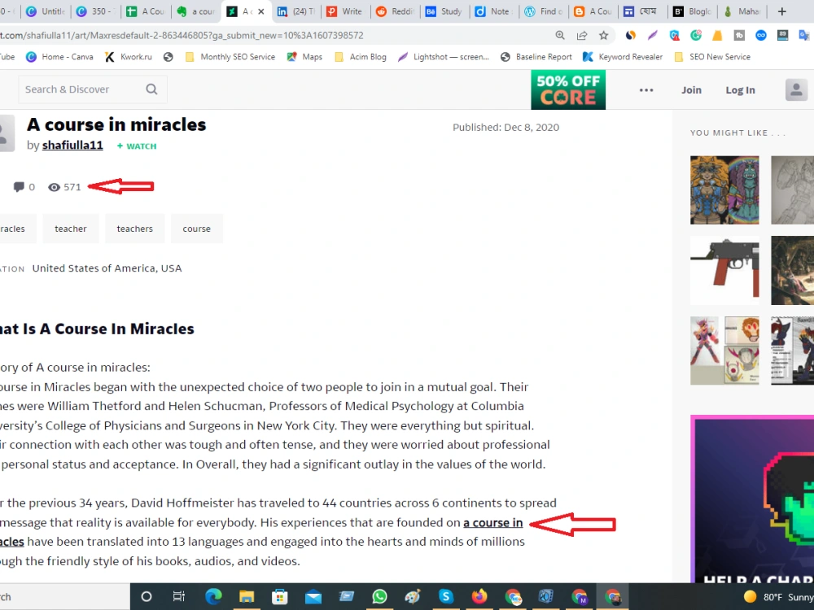Viewport: 814px width, 610px height.
Task: Open File Explorer from the taskbar
Action: point(247,596)
